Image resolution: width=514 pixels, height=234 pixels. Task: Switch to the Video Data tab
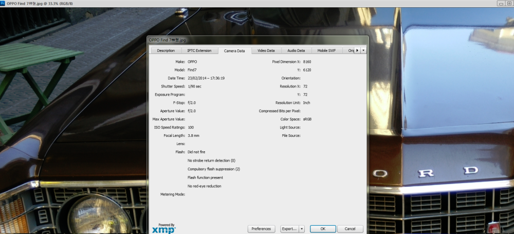266,51
